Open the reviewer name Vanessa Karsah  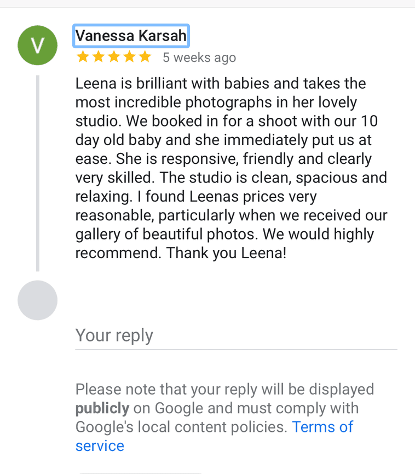(x=131, y=36)
